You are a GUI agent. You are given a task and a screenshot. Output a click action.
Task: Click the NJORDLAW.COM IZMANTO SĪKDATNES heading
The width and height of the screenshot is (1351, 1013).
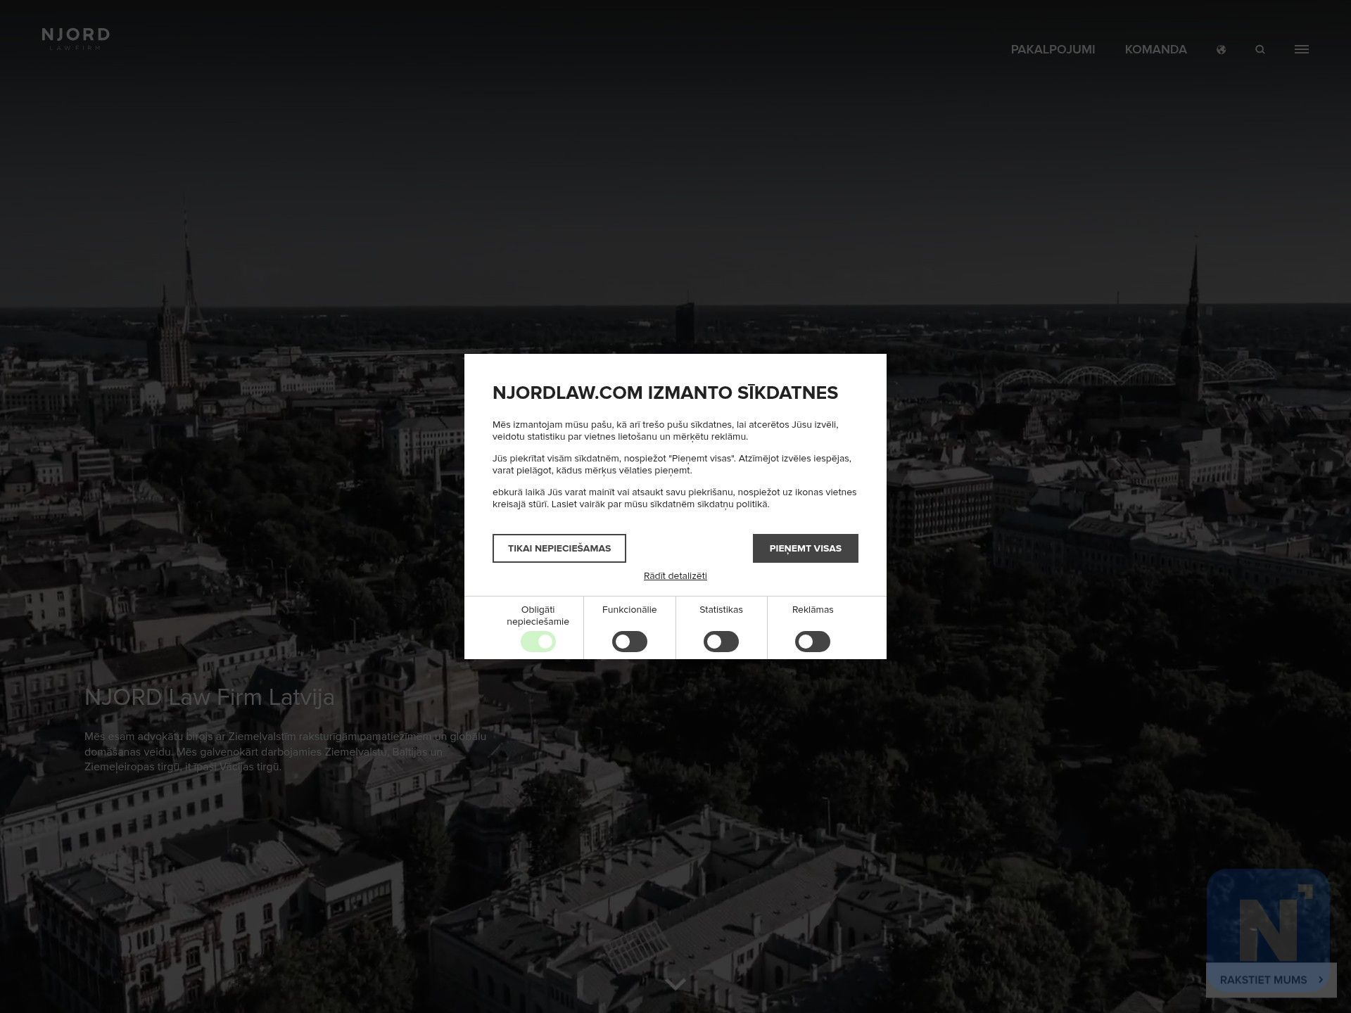pyautogui.click(x=665, y=393)
